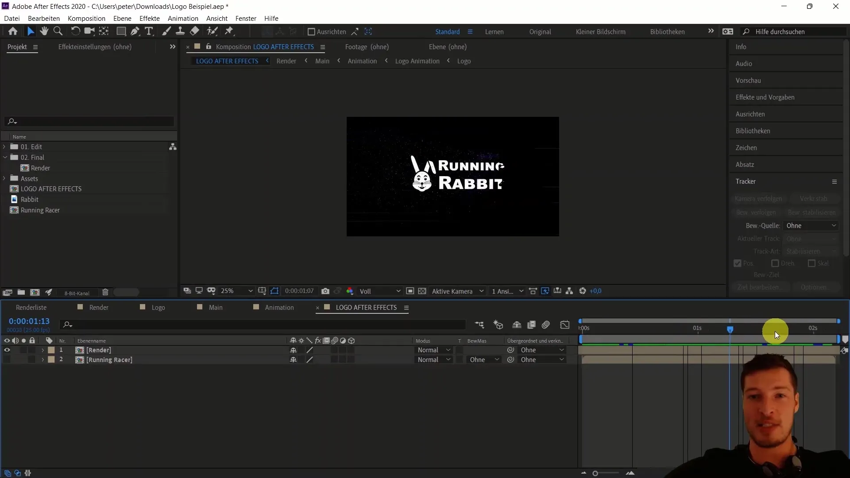The width and height of the screenshot is (850, 478).
Task: Click the puppet pin tool icon
Action: 230,31
